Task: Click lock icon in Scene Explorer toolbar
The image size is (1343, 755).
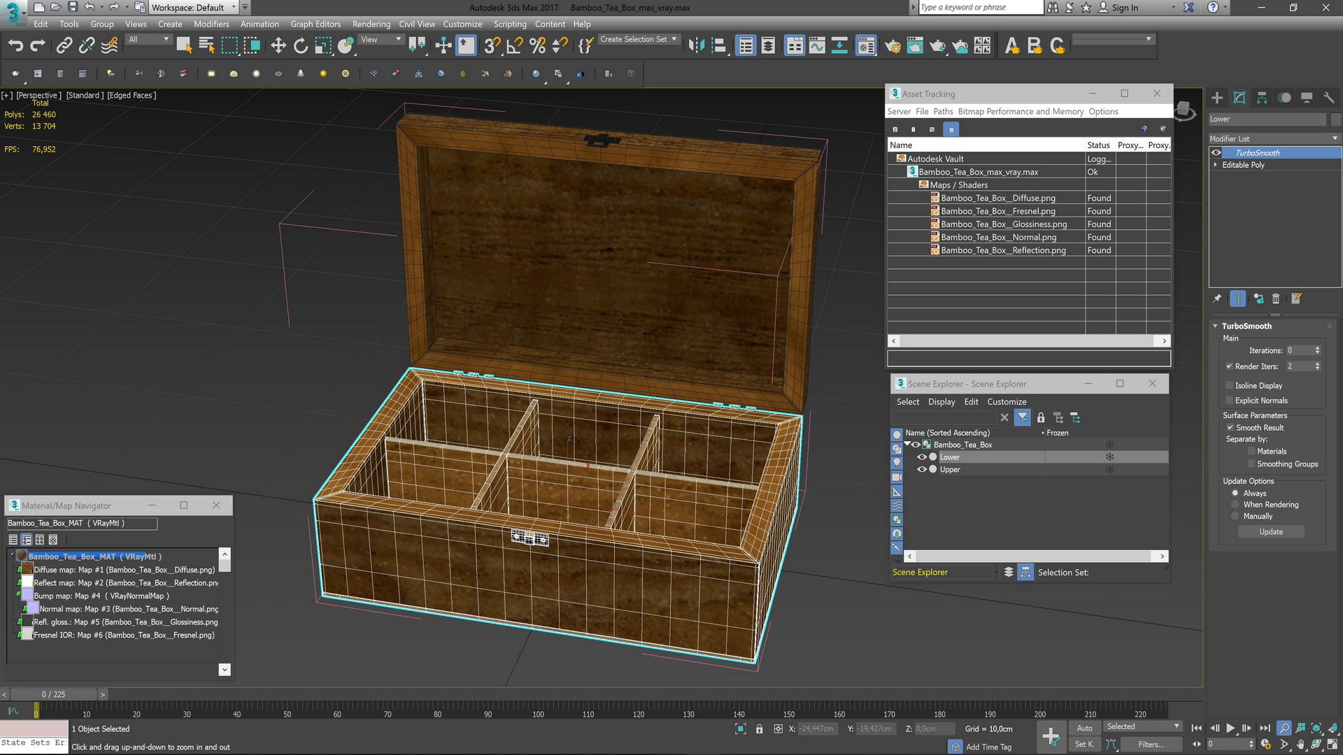Action: [x=1041, y=418]
